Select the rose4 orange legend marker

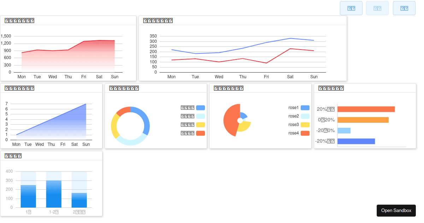(304, 133)
